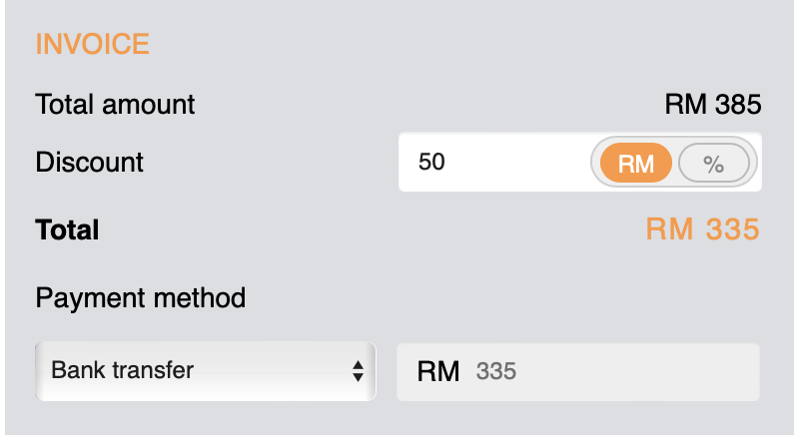The height and width of the screenshot is (437, 799).
Task: Click the orange INVOICE heading
Action: tap(92, 44)
